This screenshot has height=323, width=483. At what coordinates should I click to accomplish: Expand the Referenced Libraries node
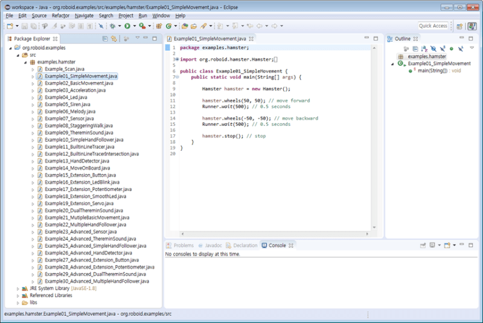coord(18,296)
